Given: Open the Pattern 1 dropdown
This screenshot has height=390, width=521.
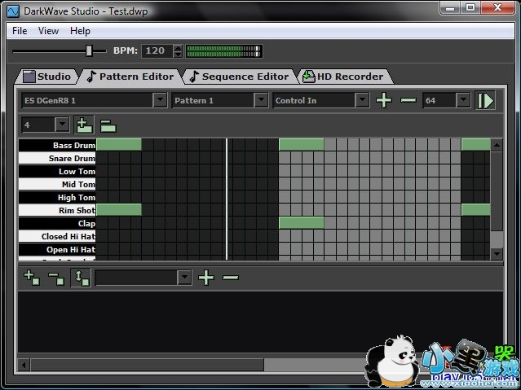Looking at the screenshot, I should click(x=261, y=100).
